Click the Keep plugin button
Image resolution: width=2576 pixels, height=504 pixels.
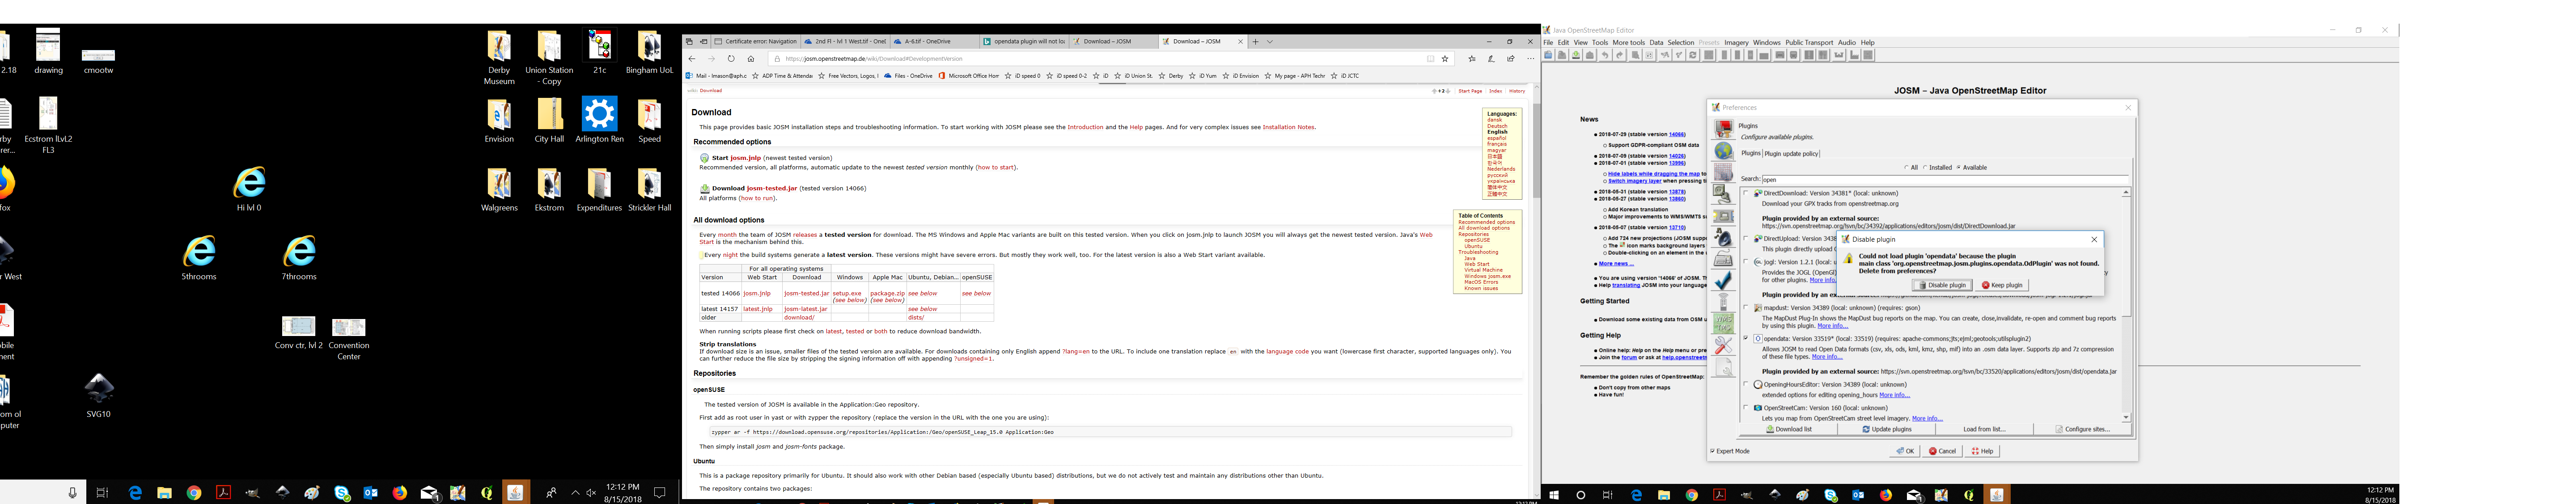click(2002, 285)
